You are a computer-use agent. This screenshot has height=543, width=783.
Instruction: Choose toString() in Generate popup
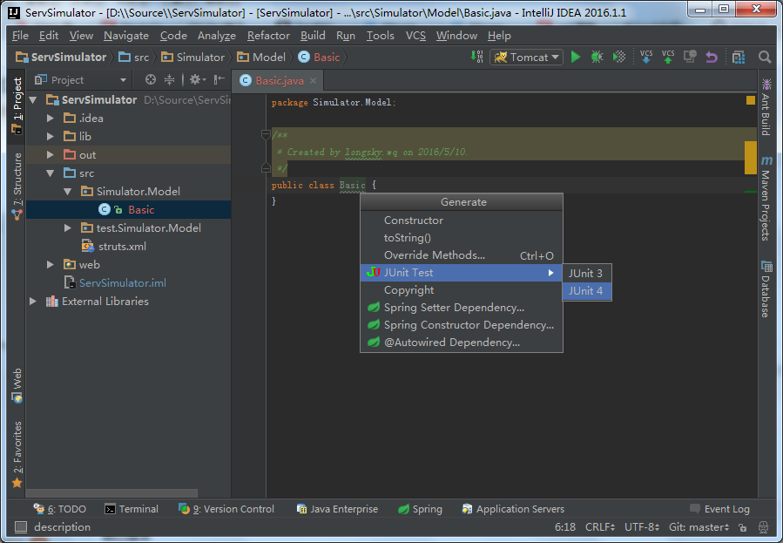coord(462,238)
